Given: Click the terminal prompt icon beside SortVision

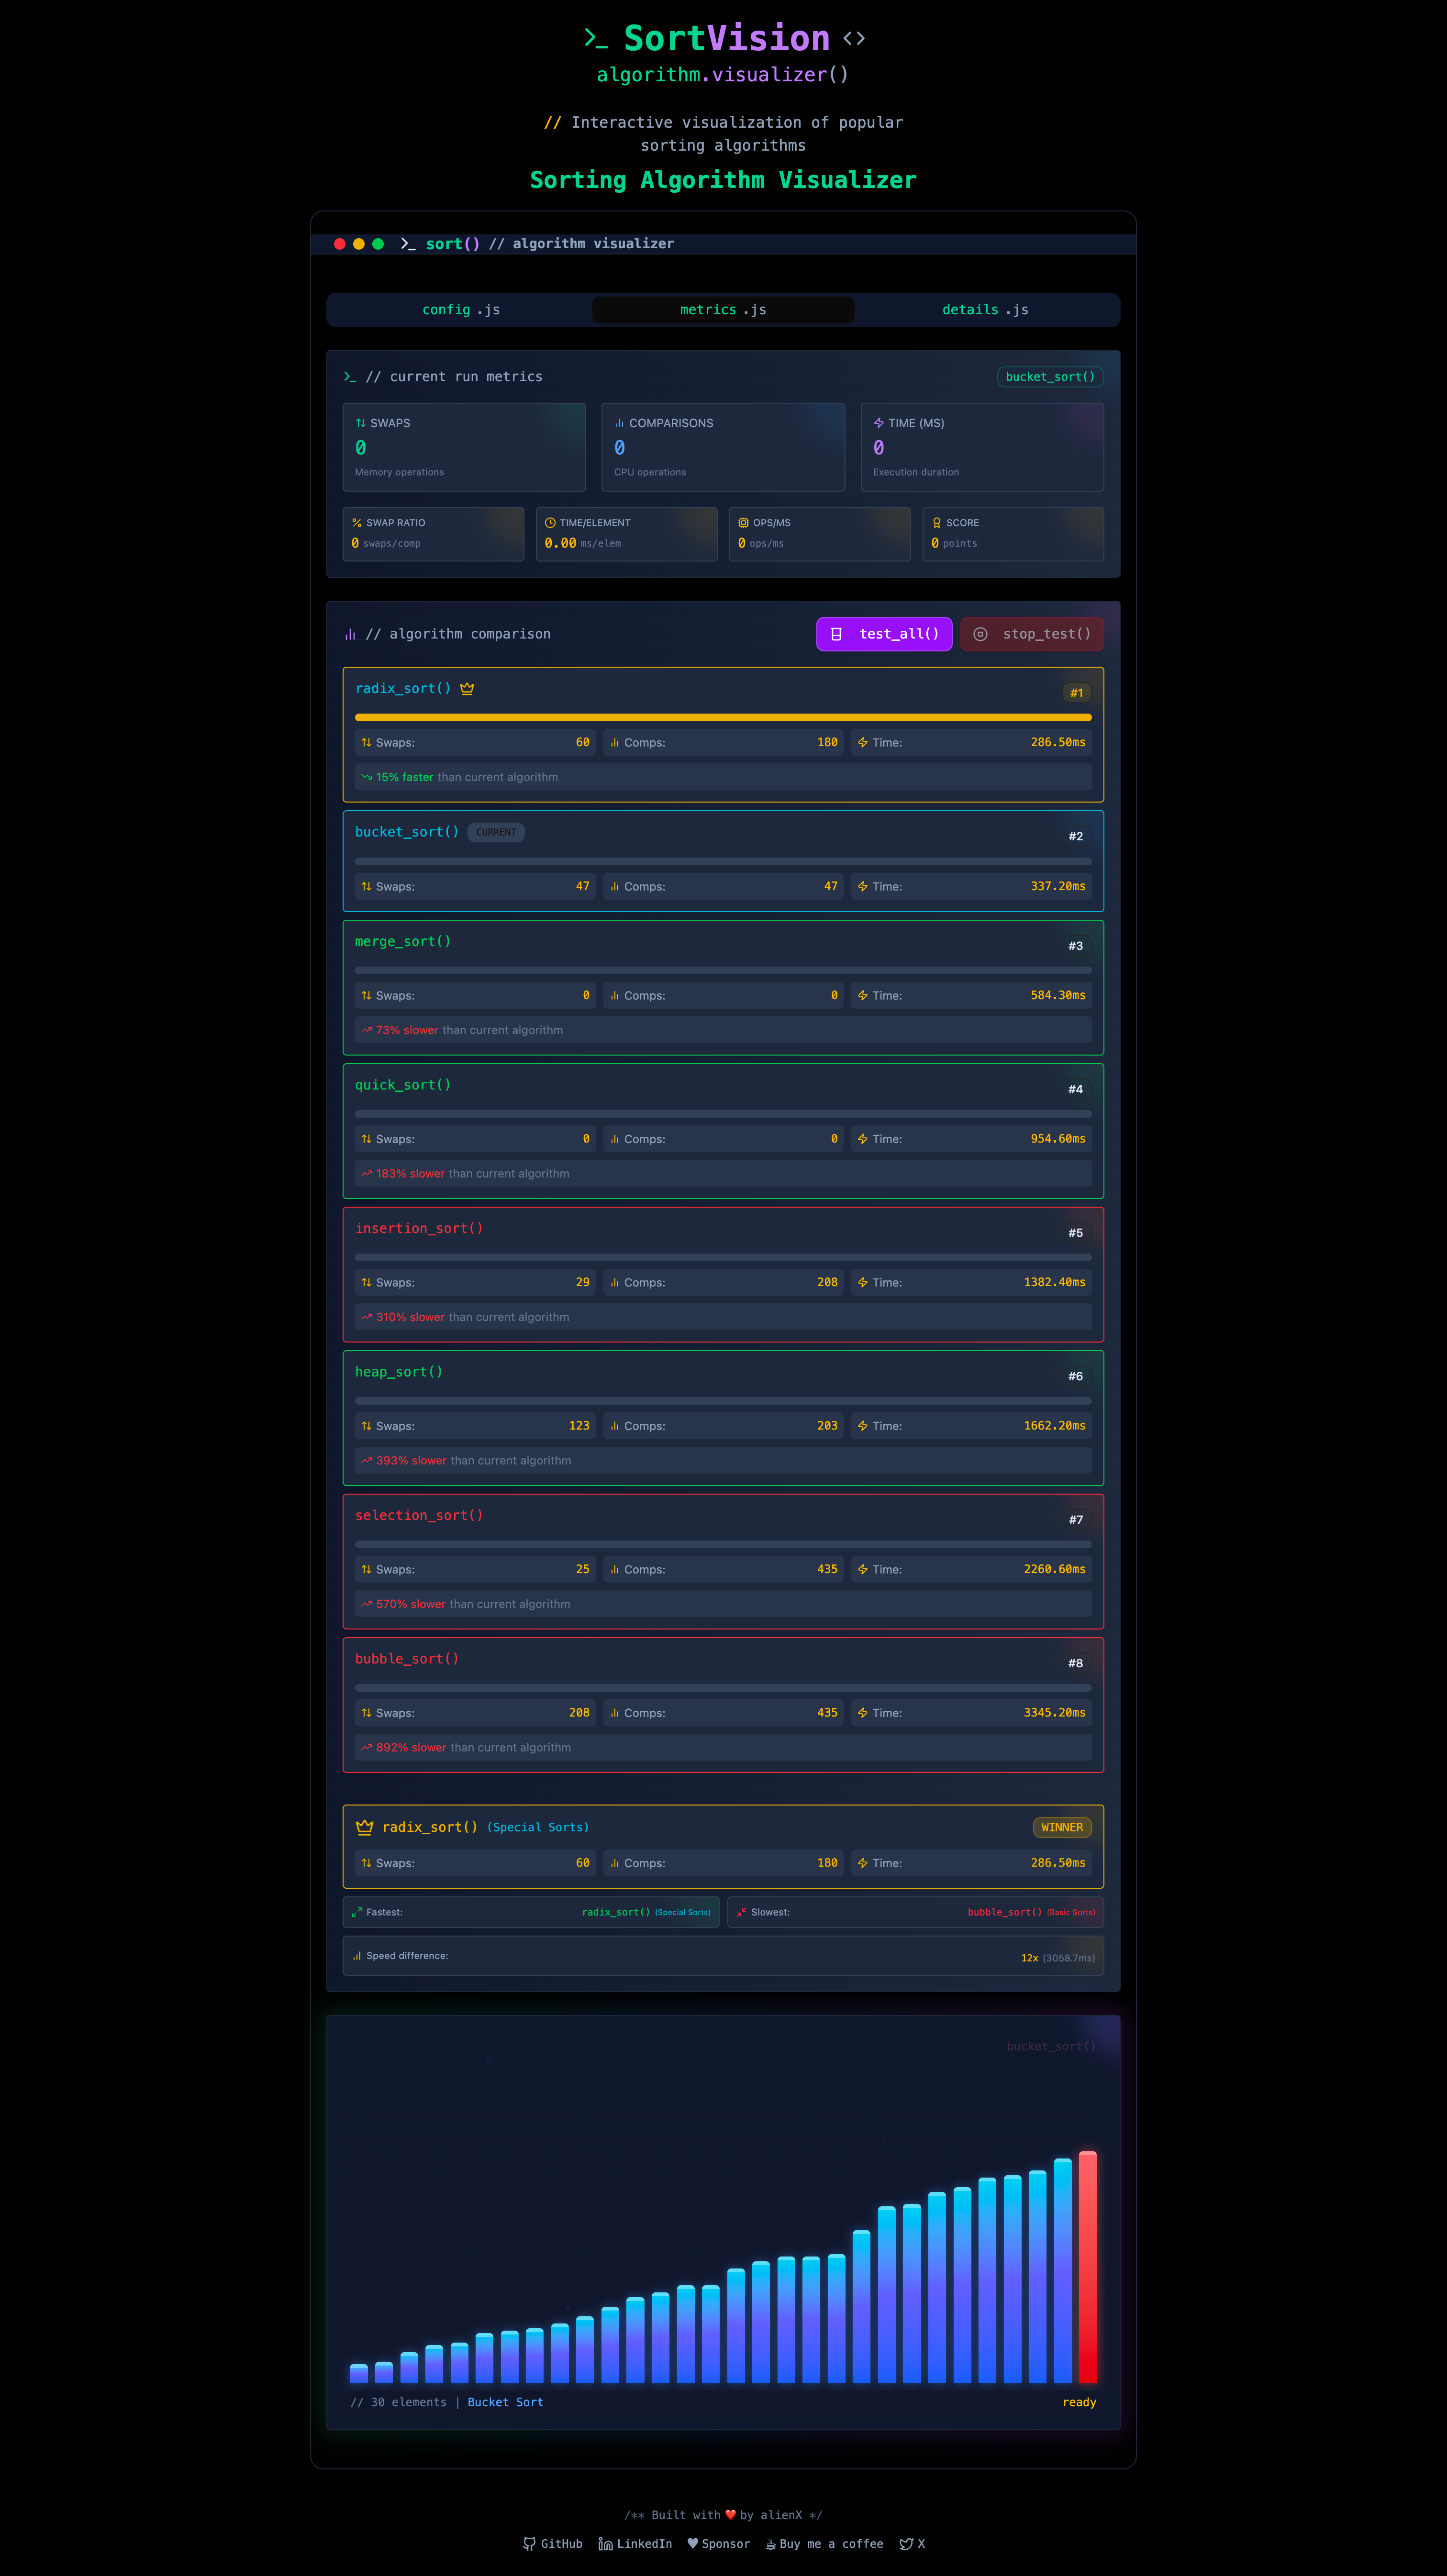Looking at the screenshot, I should (x=595, y=39).
